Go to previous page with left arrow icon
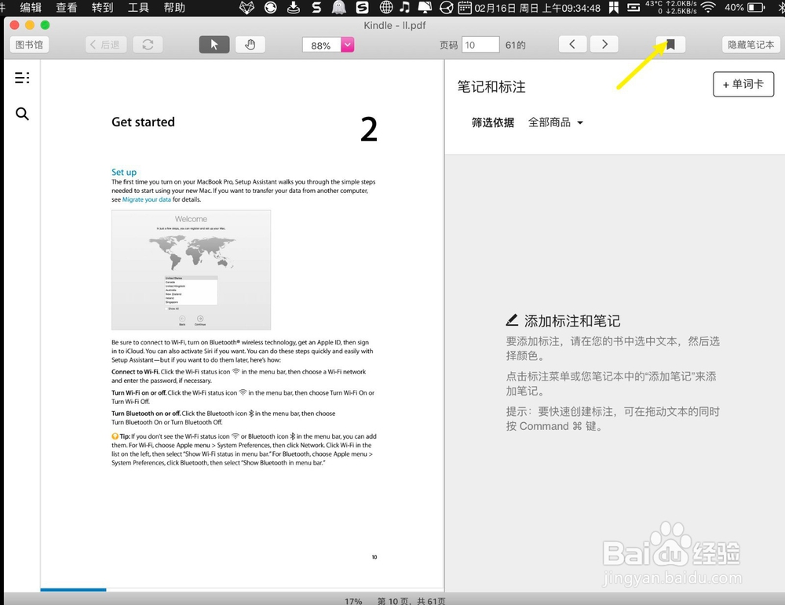 tap(571, 44)
